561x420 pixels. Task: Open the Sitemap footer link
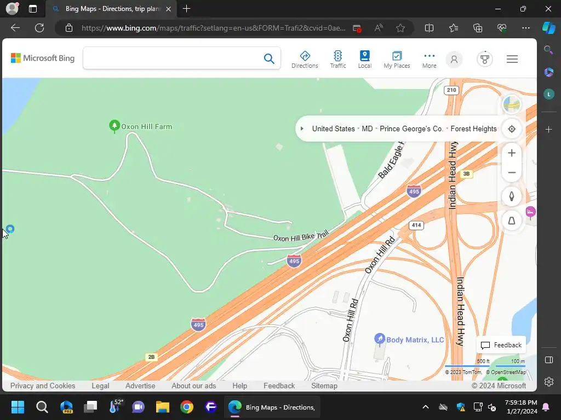click(324, 386)
